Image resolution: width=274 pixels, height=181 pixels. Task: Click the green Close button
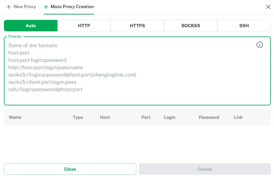pyautogui.click(x=70, y=169)
